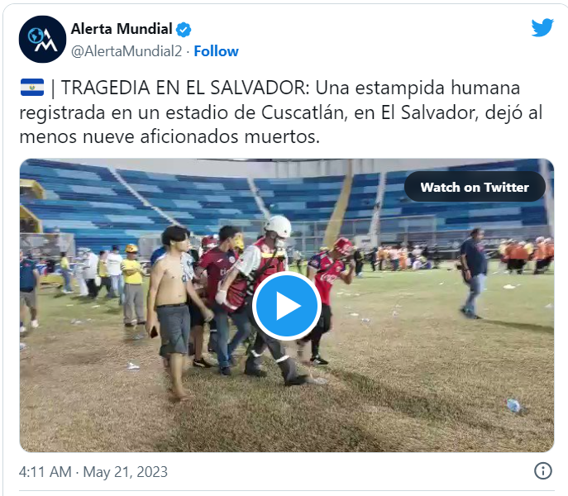Image resolution: width=568 pixels, height=496 pixels.
Task: Click the El Salvador flag emoji
Action: (x=32, y=88)
